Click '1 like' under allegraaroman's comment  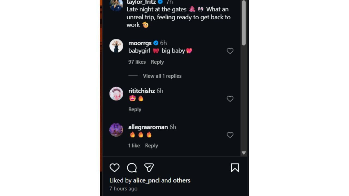134,145
